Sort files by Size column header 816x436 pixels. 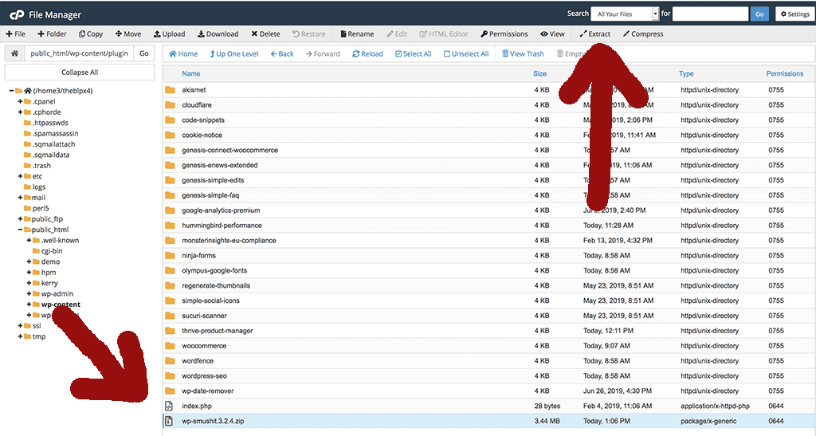pyautogui.click(x=539, y=73)
